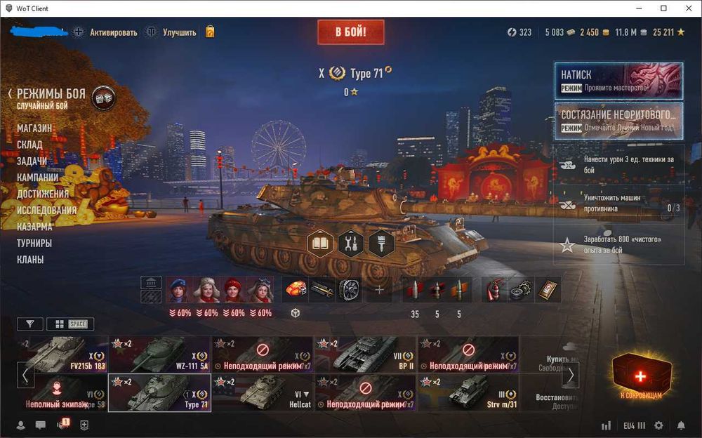
Task: Open the chat speech bubble icon
Action: coord(40,425)
